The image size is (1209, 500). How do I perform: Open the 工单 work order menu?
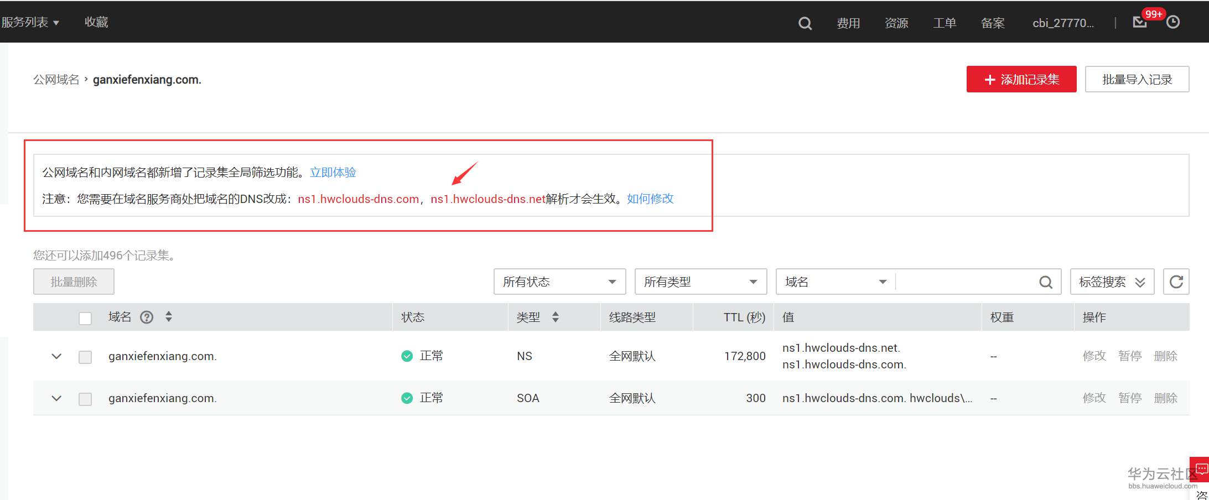945,23
